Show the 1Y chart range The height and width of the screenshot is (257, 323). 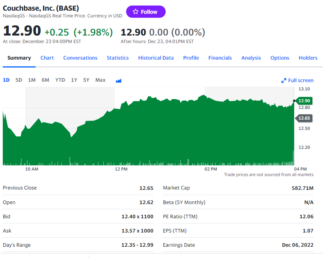pos(74,80)
